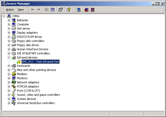Click the Disable device toolbar icon
This screenshot has width=166, height=117.
(86, 10)
